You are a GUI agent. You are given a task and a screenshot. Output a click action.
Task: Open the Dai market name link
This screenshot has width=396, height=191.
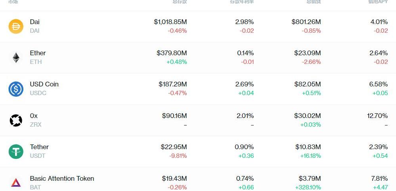pos(35,22)
